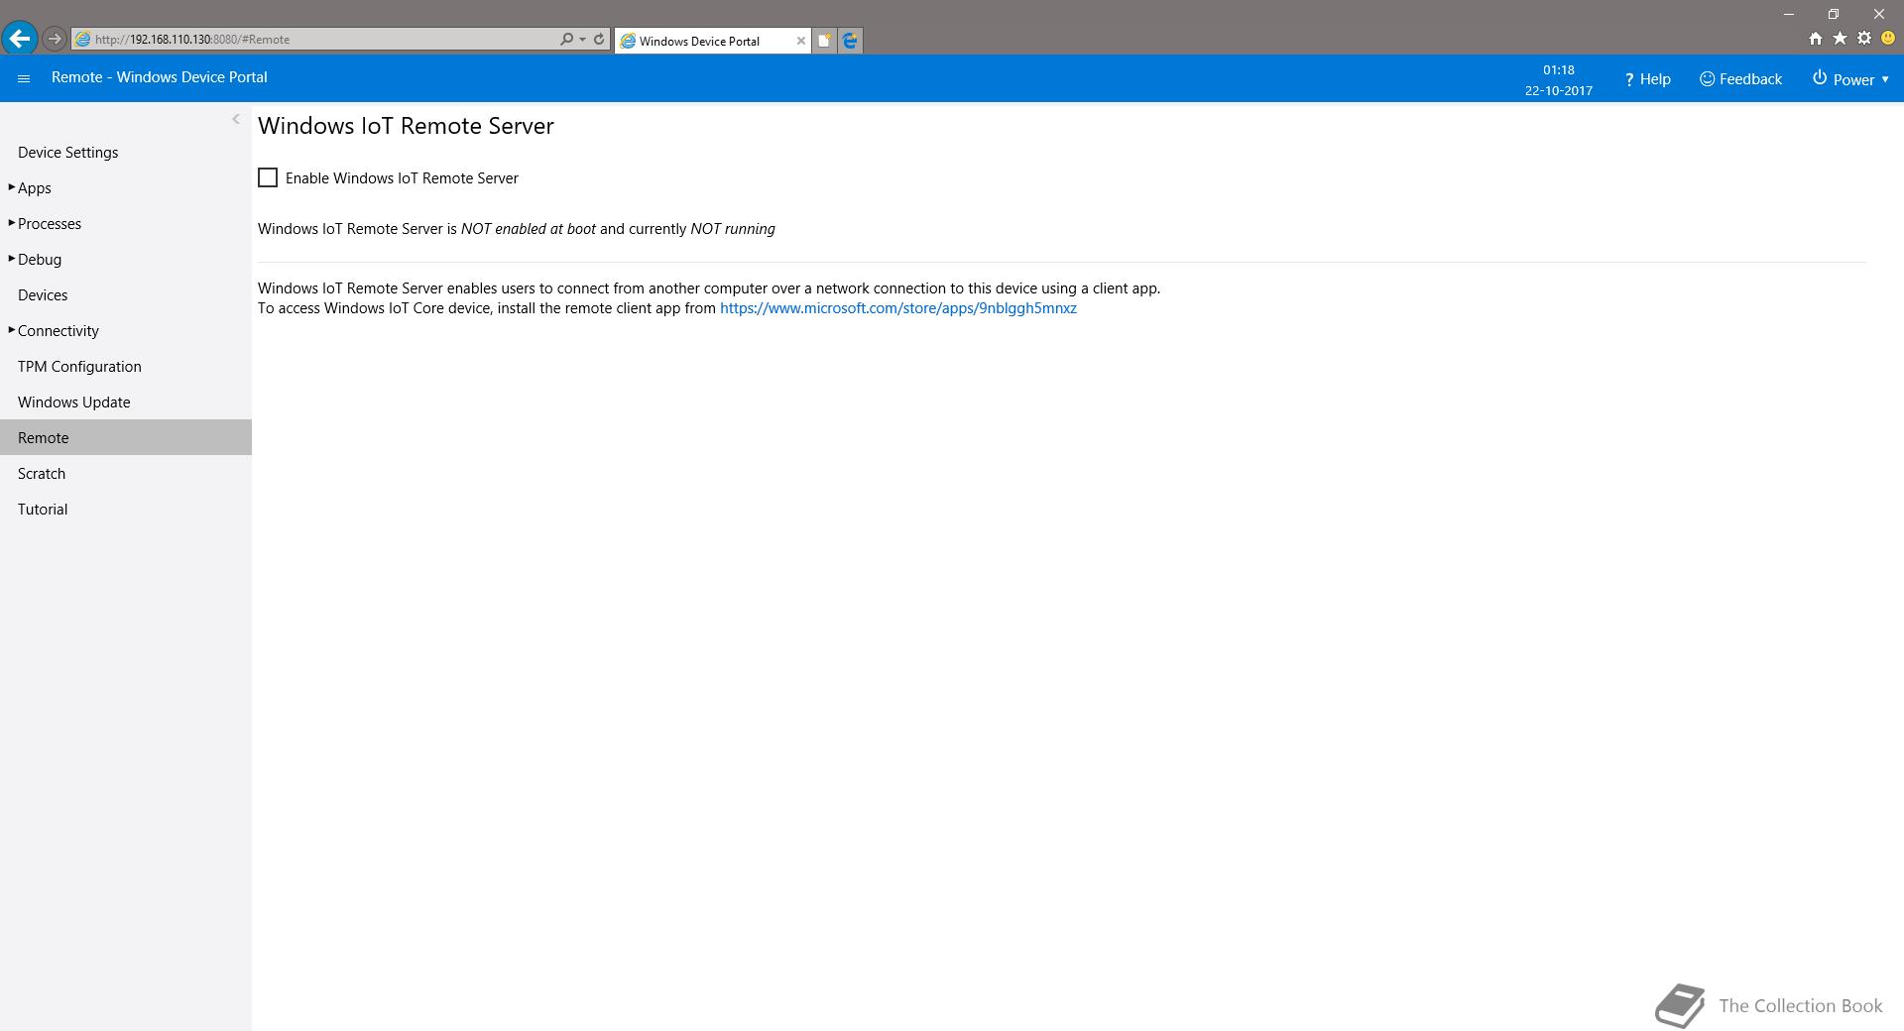Open the Devices page

[43, 295]
